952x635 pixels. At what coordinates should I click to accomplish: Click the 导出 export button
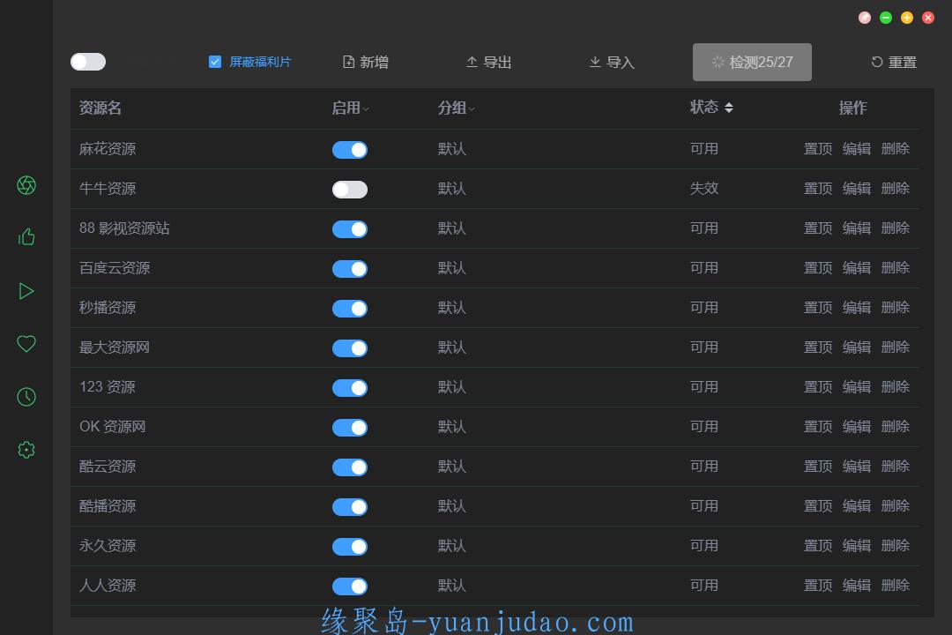tap(488, 62)
